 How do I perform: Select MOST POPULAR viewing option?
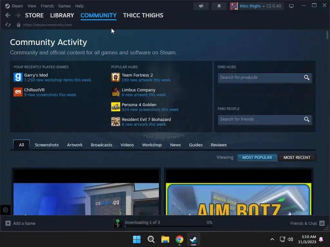257,158
